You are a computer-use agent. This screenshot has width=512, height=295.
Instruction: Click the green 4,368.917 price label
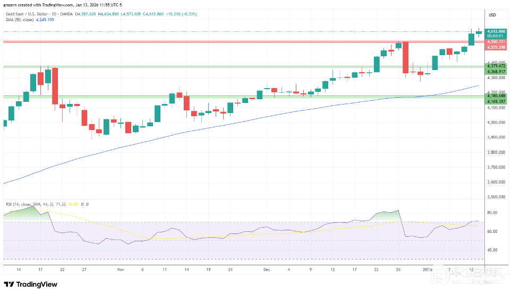(496, 72)
